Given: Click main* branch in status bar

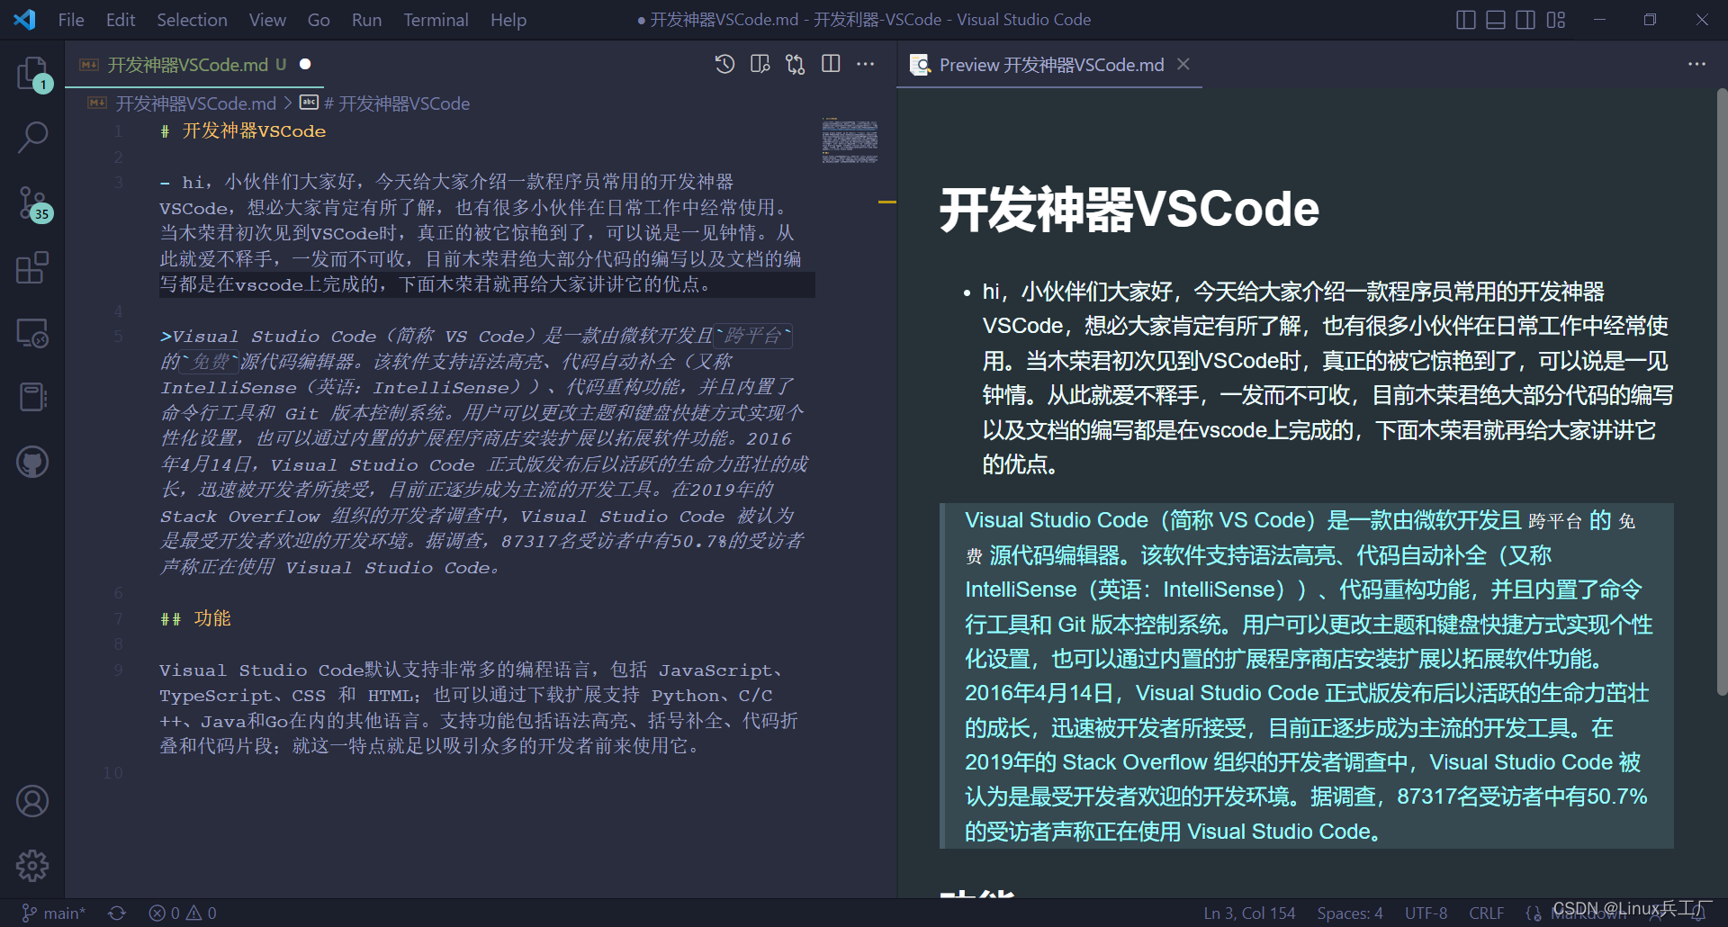Looking at the screenshot, I should point(53,913).
